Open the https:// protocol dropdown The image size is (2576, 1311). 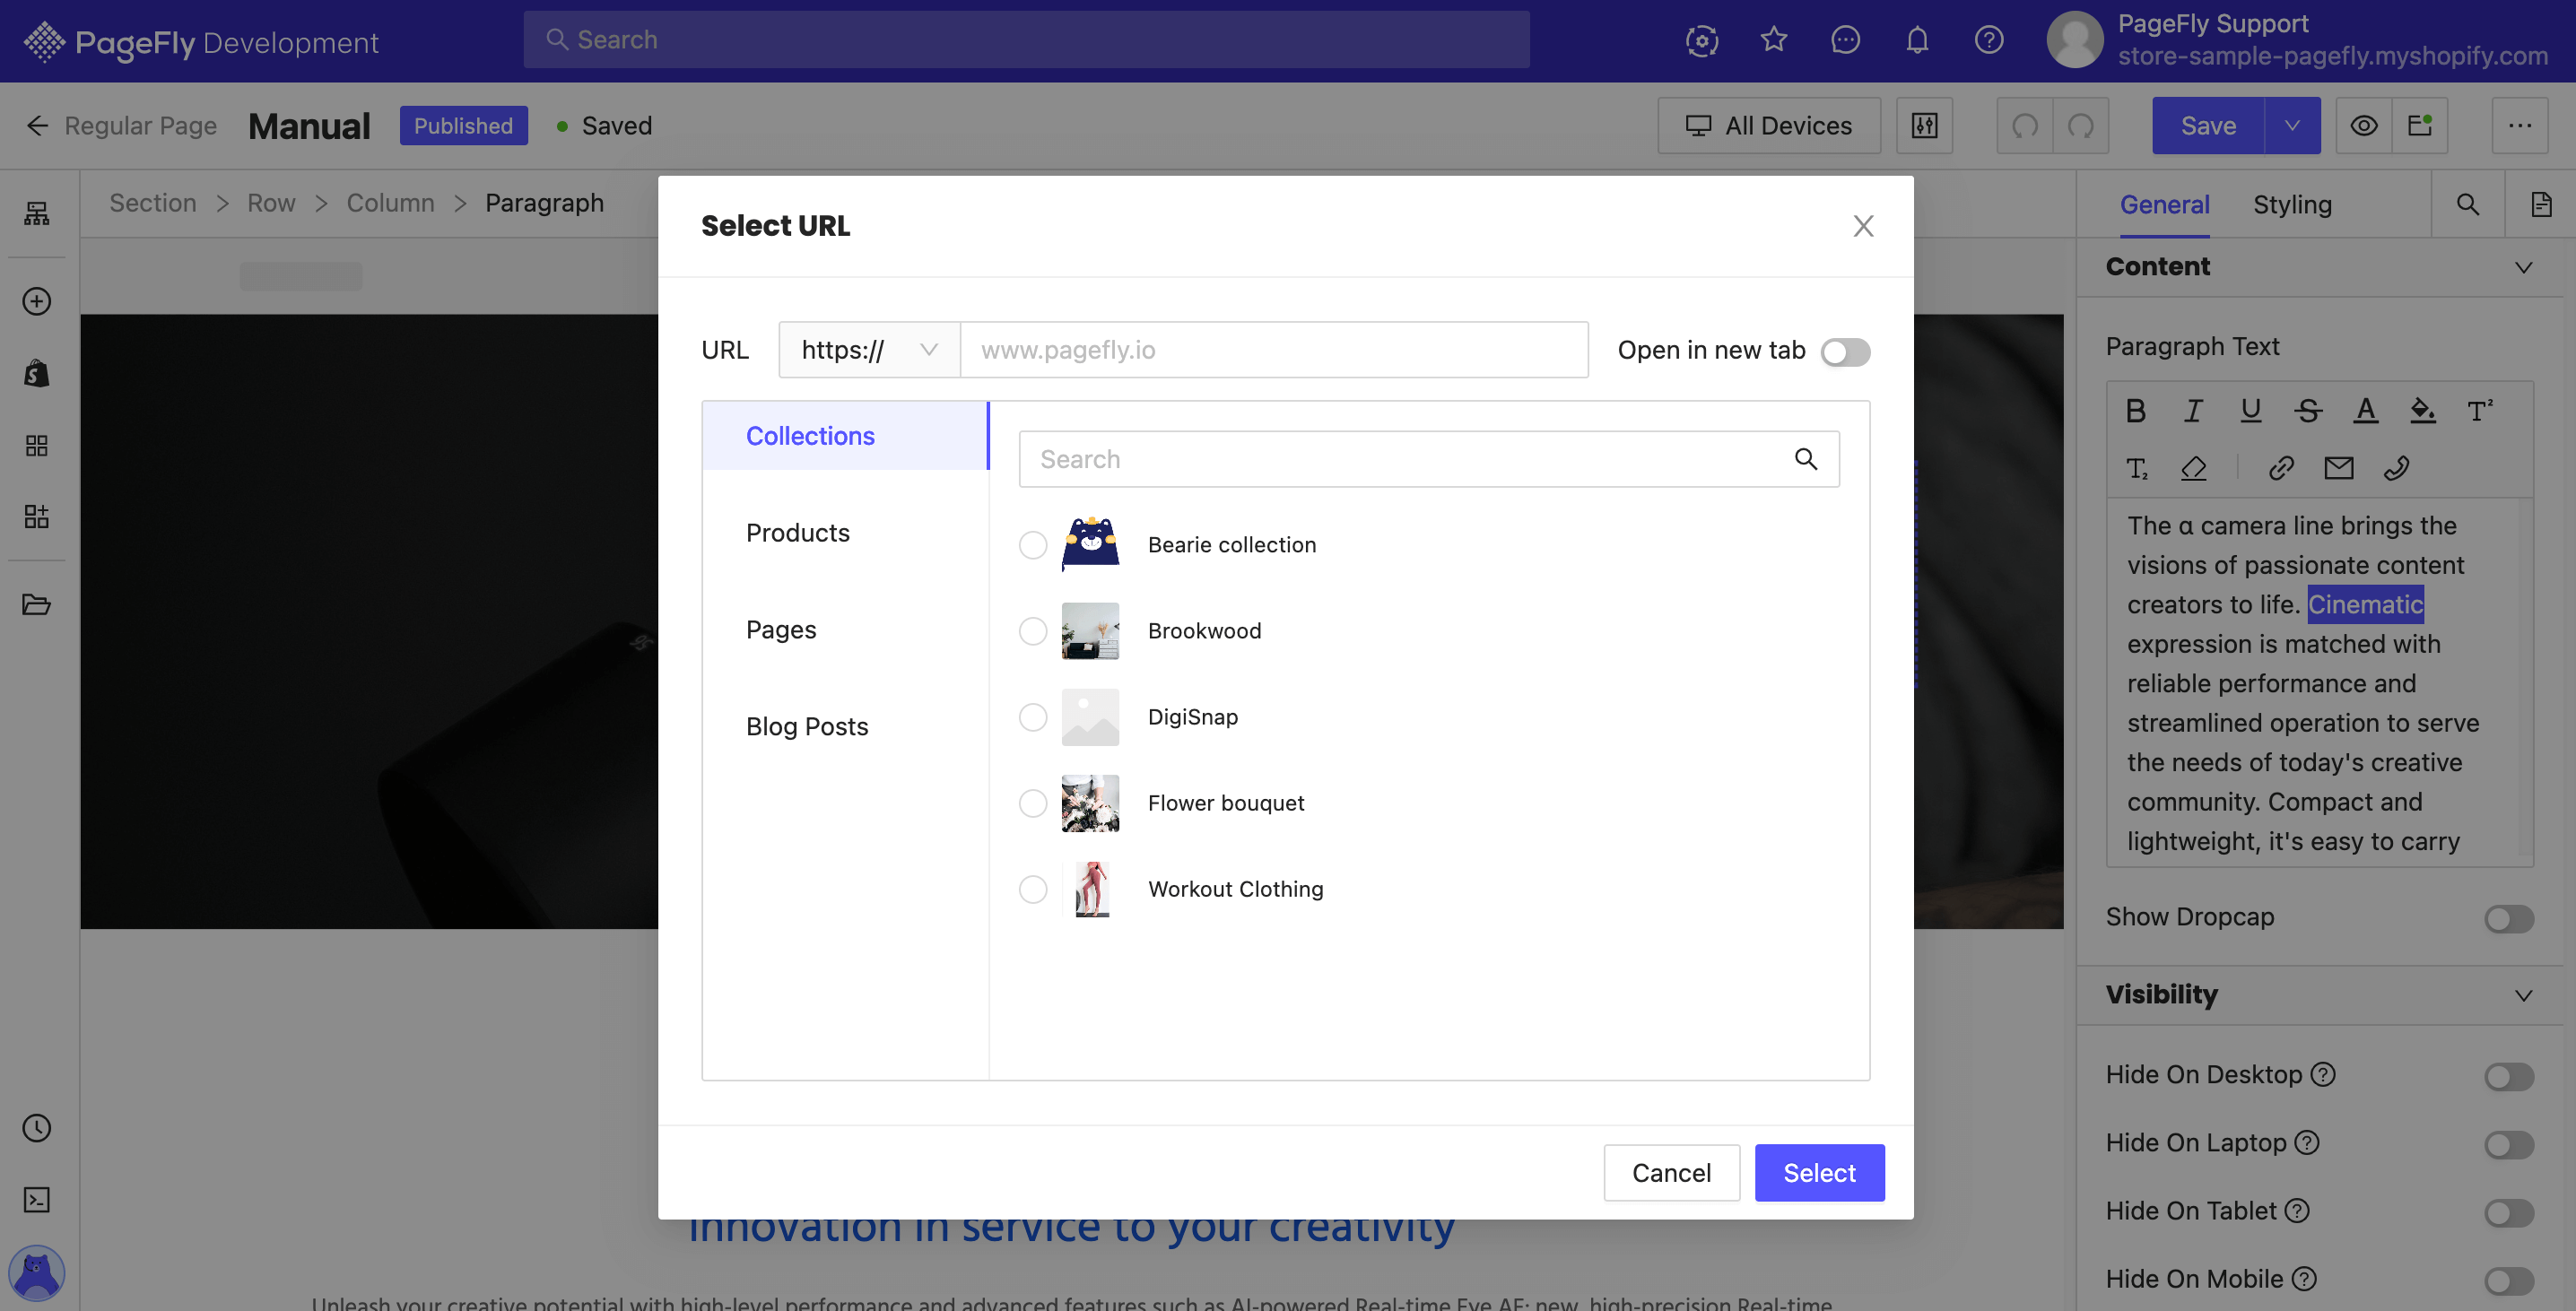pos(869,350)
